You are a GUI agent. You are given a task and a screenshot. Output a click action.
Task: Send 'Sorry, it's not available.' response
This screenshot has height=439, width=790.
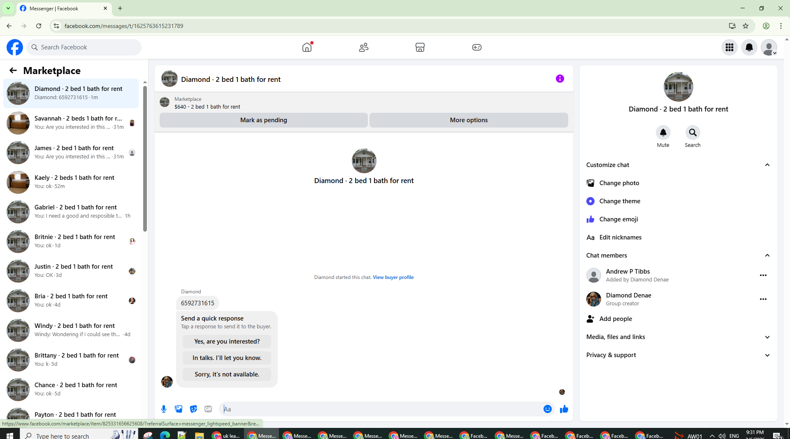(x=227, y=374)
